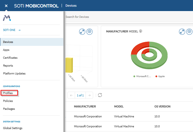Viewport: 193px width, 132px height.
Task: Open the Apps menu item
Action: (x=6, y=50)
